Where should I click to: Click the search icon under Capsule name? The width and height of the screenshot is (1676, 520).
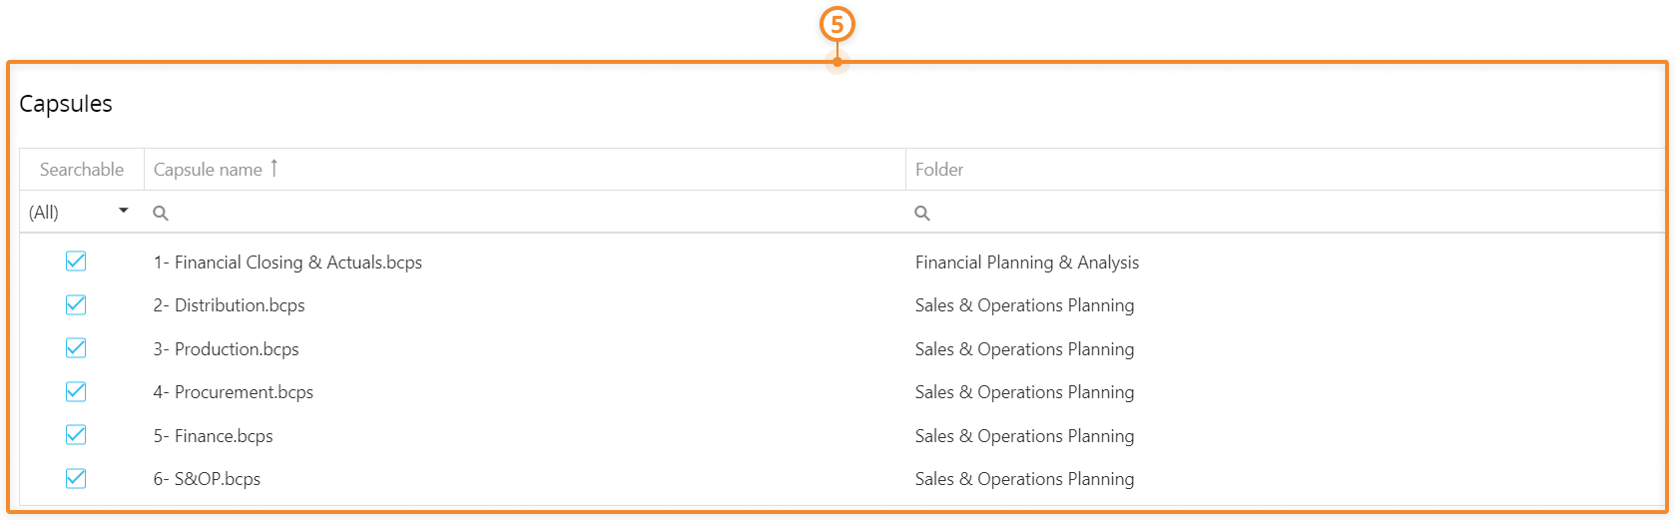(161, 213)
